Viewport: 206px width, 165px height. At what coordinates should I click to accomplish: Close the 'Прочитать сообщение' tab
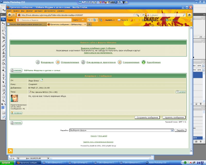(85, 24)
